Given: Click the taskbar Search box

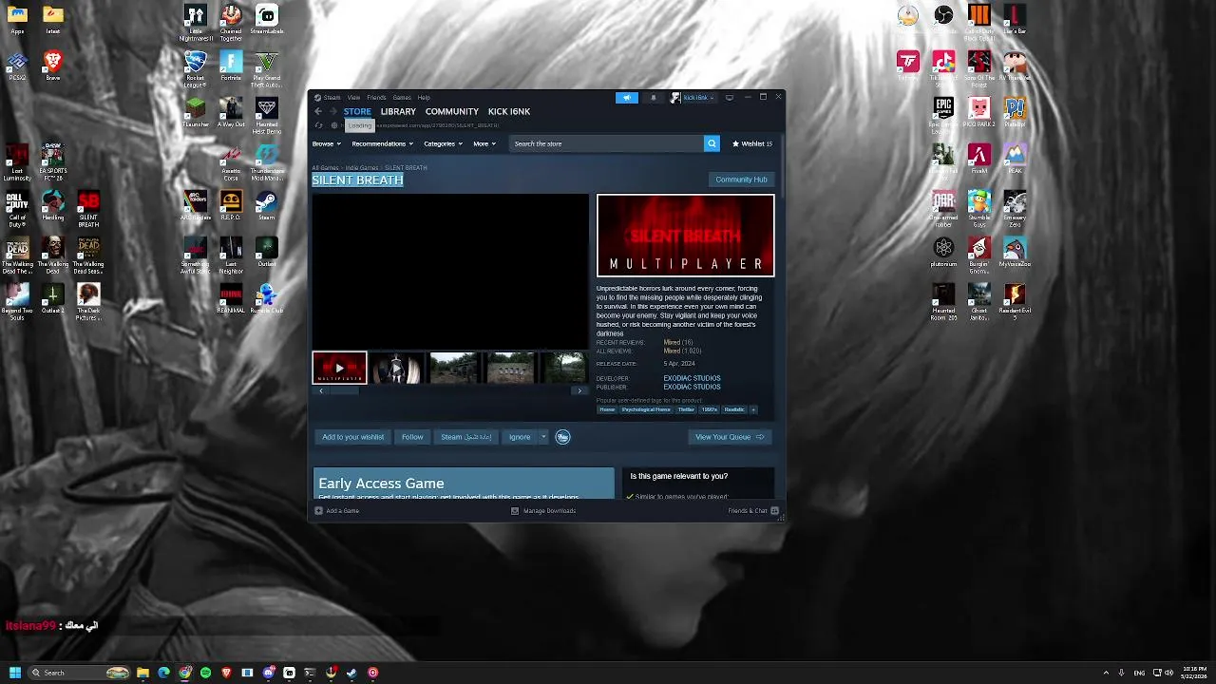Looking at the screenshot, I should click(x=80, y=673).
